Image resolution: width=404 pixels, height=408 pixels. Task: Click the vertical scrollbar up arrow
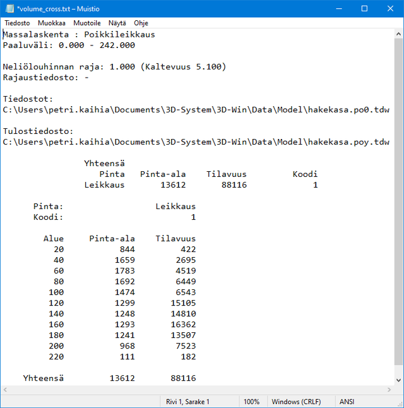pos(398,33)
